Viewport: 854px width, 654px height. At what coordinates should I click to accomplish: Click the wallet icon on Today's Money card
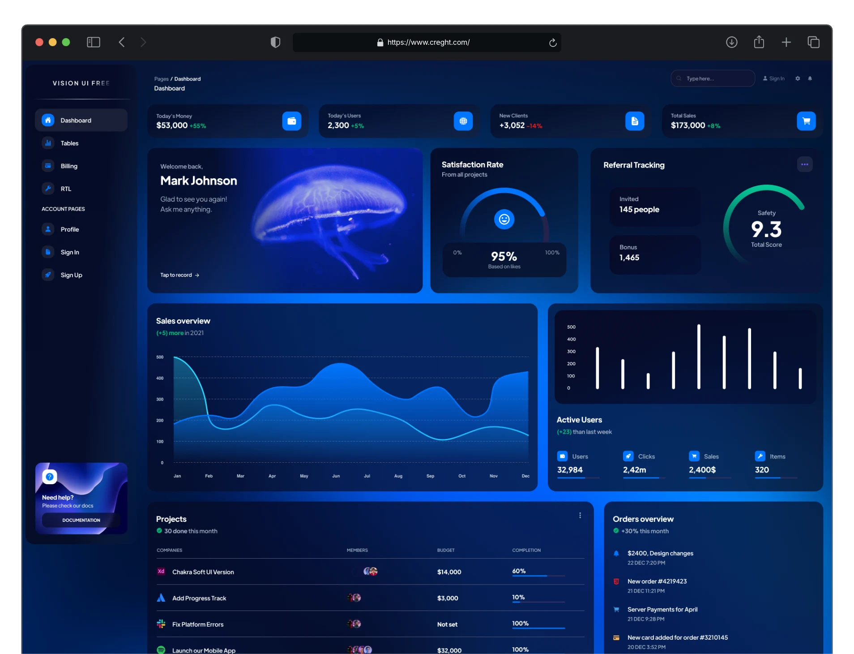pyautogui.click(x=291, y=121)
